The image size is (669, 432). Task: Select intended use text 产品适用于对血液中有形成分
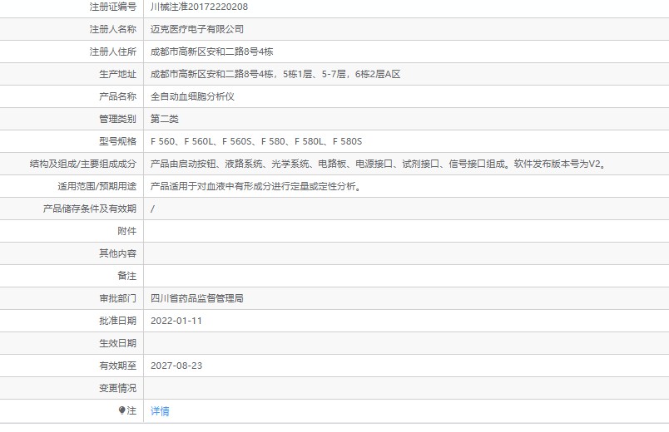coord(256,186)
